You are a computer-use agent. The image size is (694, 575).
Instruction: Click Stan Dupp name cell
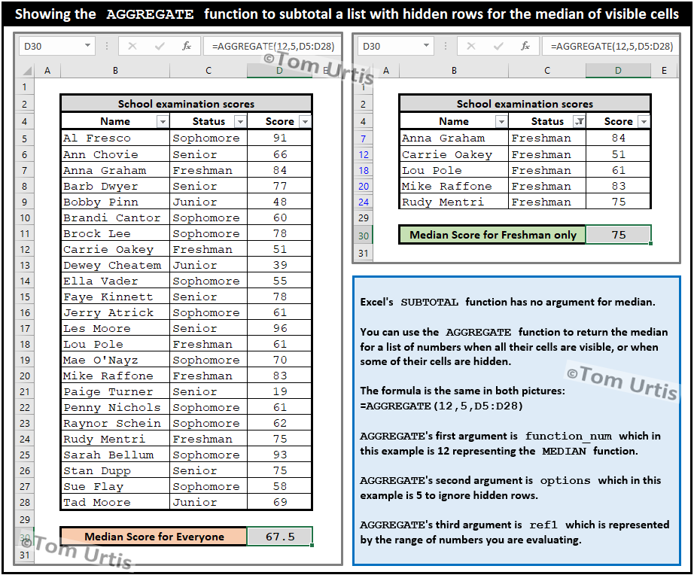pyautogui.click(x=115, y=470)
